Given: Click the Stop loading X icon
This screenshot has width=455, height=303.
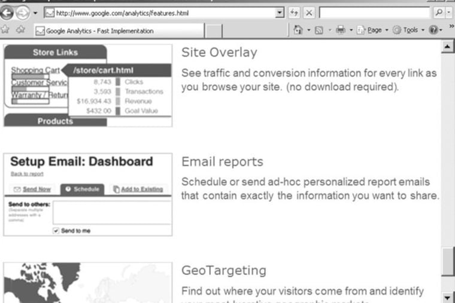Looking at the screenshot, I should tap(308, 13).
